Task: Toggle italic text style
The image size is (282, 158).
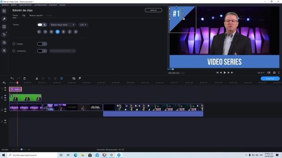Action: click(x=70, y=32)
